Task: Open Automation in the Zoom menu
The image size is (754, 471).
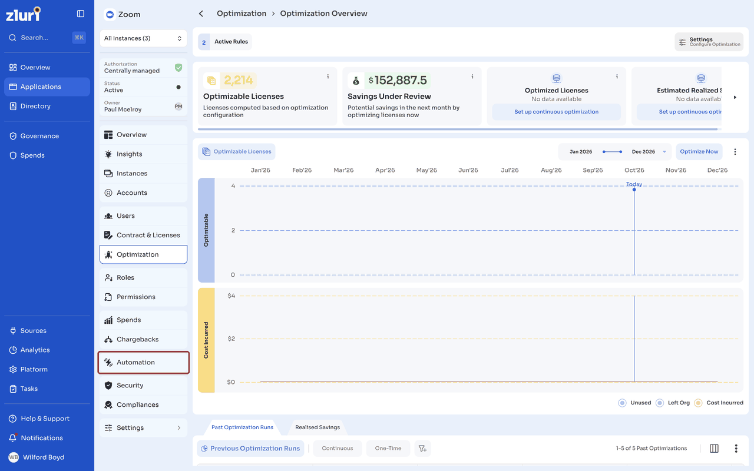Action: click(x=143, y=363)
